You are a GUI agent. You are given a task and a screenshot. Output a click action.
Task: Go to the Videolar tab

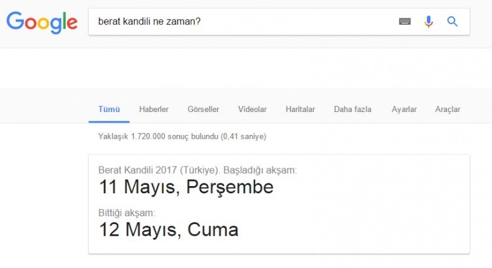[252, 109]
